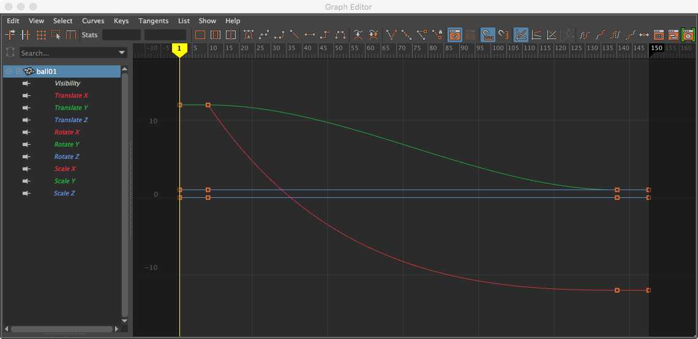The height and width of the screenshot is (339, 698).
Task: Open the Search field dropdown arrow
Action: point(122,53)
